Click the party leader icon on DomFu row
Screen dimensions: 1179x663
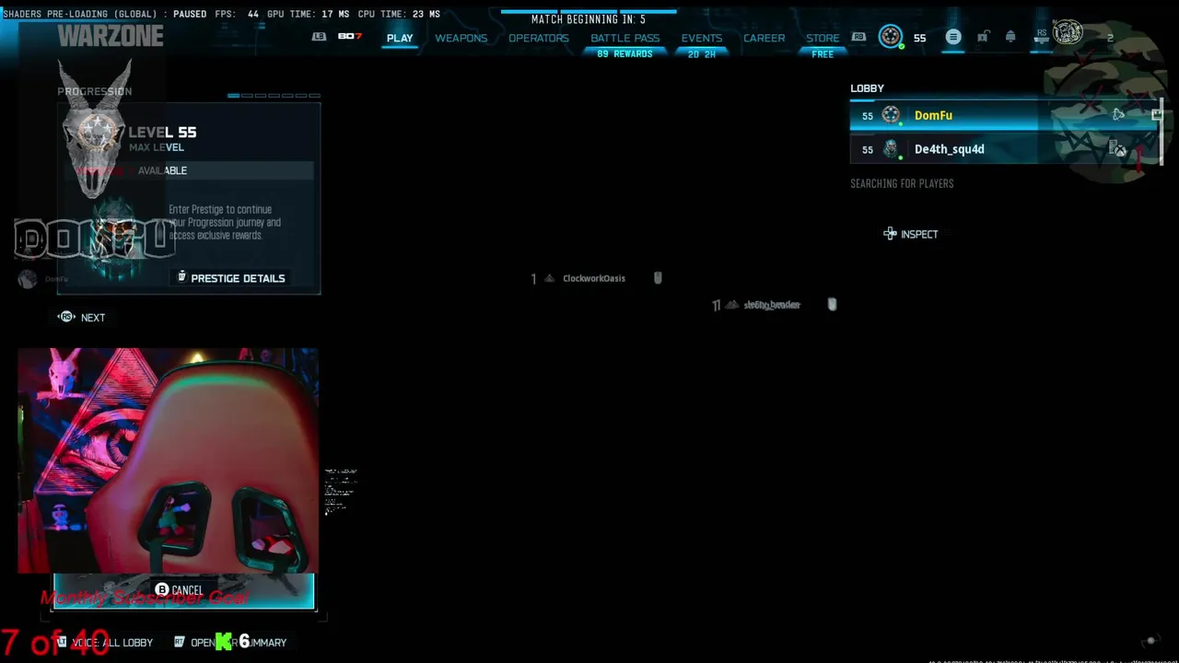tap(1157, 115)
